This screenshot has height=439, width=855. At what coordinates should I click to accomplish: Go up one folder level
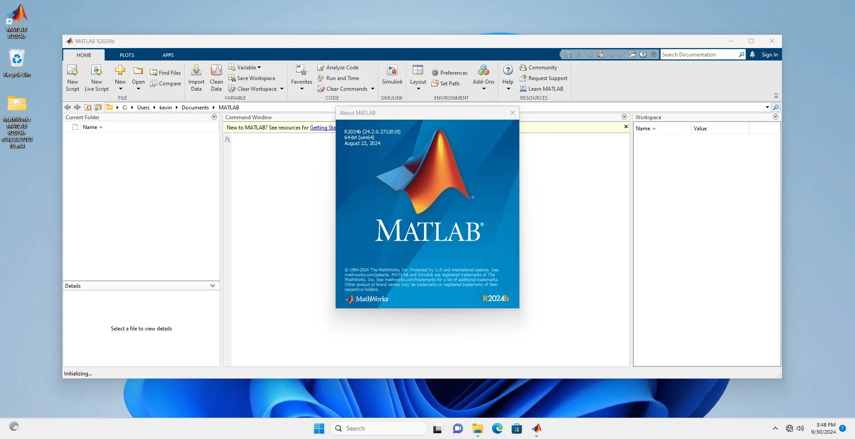click(88, 107)
